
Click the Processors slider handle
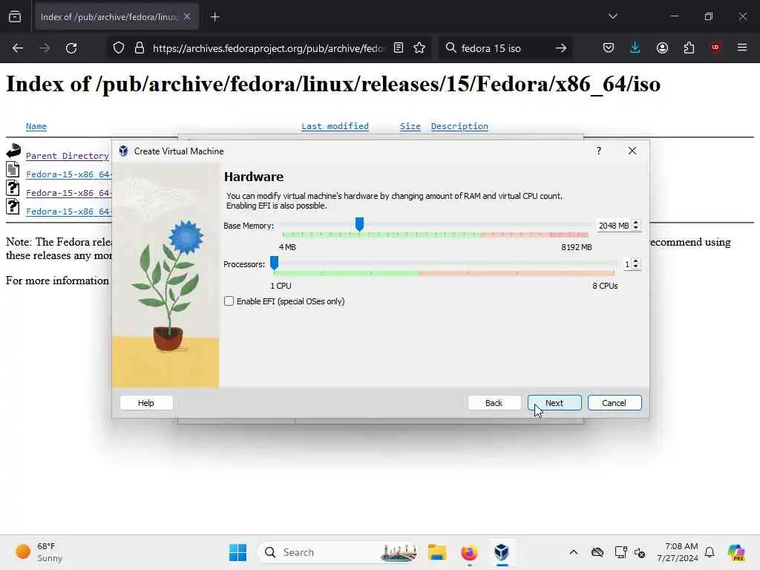[x=275, y=263]
